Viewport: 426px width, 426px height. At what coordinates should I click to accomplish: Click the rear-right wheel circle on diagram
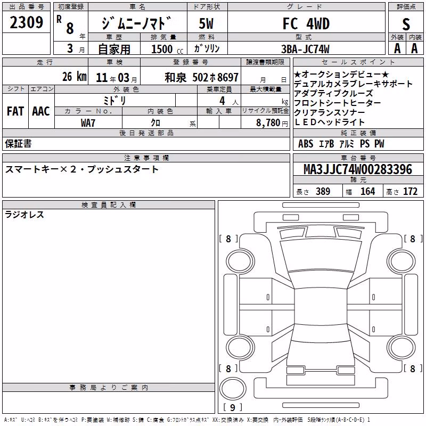[x=402, y=348]
